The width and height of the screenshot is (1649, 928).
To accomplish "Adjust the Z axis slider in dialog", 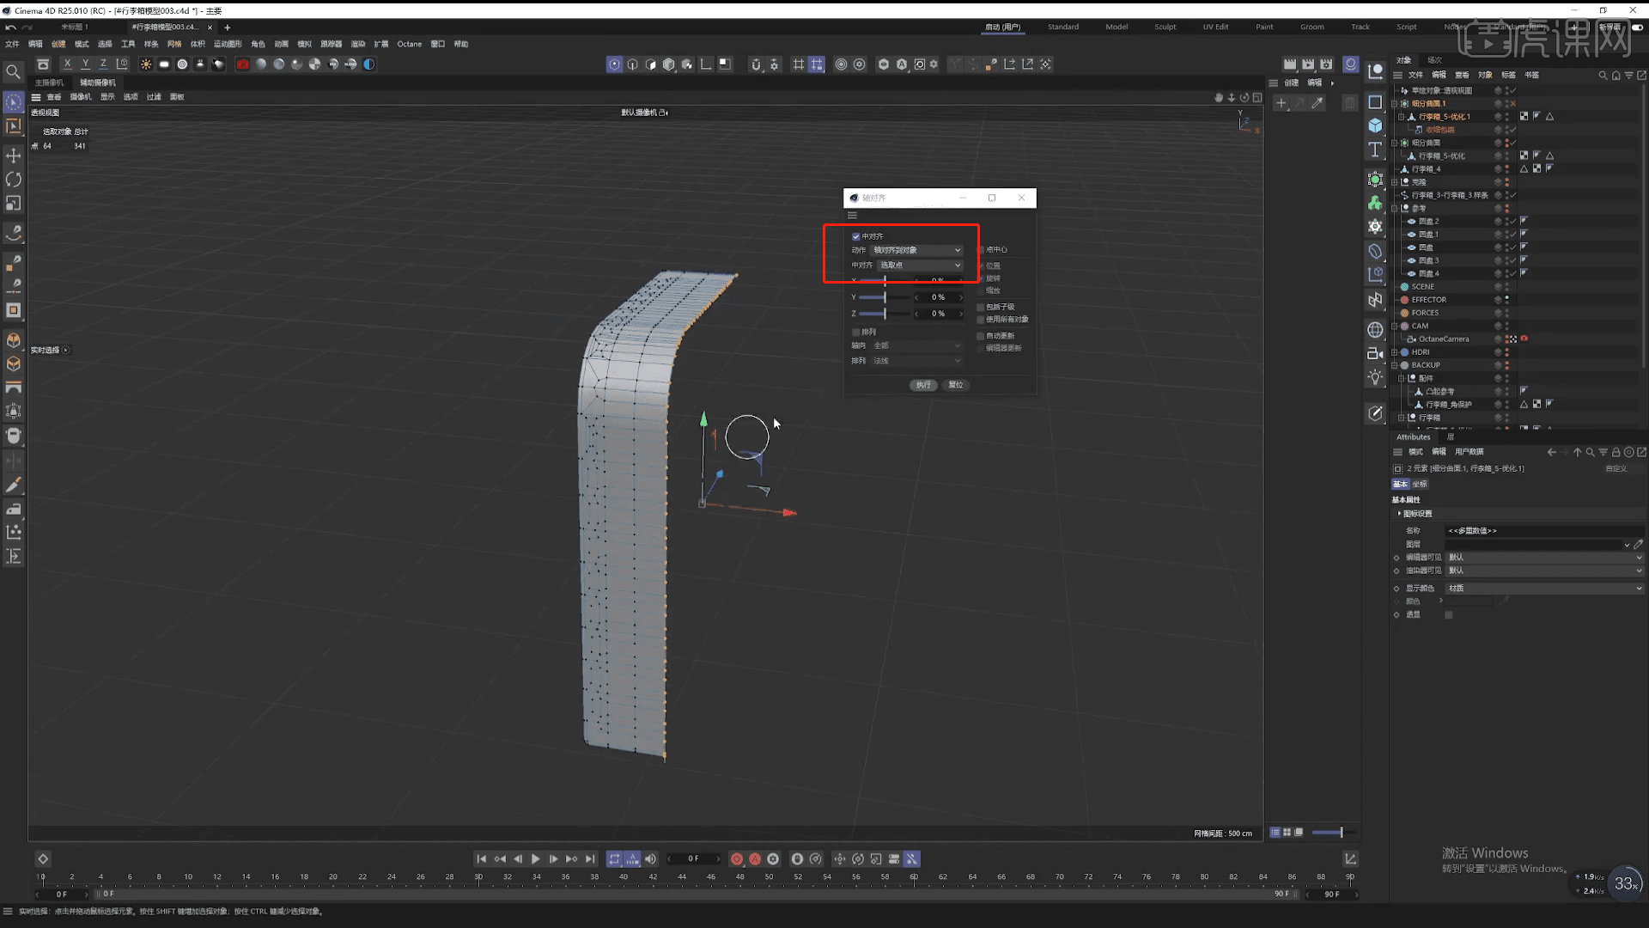I will click(x=884, y=314).
